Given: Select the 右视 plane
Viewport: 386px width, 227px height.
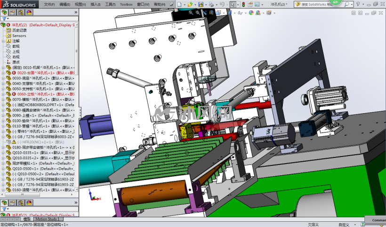Looking at the screenshot, I should coord(16,57).
